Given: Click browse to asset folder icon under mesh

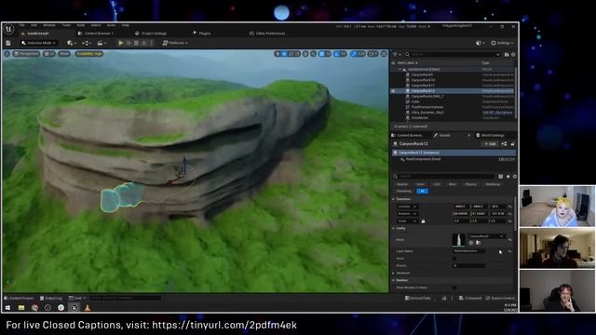Looking at the screenshot, I should pyautogui.click(x=478, y=242).
